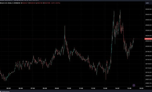Open the USD currency dropdown
This screenshot has height=92, width=152.
pos(147,3)
